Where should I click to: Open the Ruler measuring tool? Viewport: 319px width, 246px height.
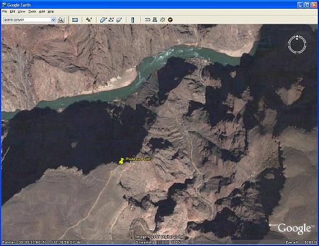click(x=133, y=20)
